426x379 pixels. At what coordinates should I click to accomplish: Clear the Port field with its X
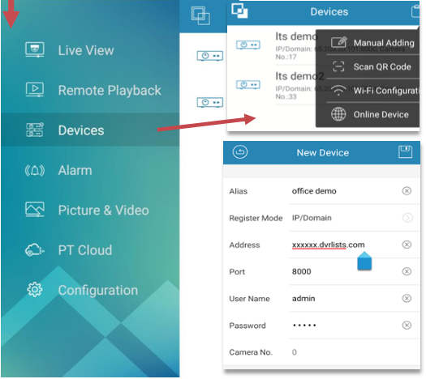click(407, 271)
